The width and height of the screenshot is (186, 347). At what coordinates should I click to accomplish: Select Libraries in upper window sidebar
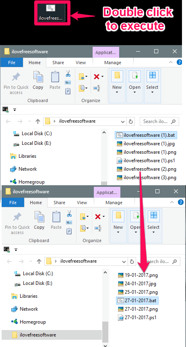23,156
